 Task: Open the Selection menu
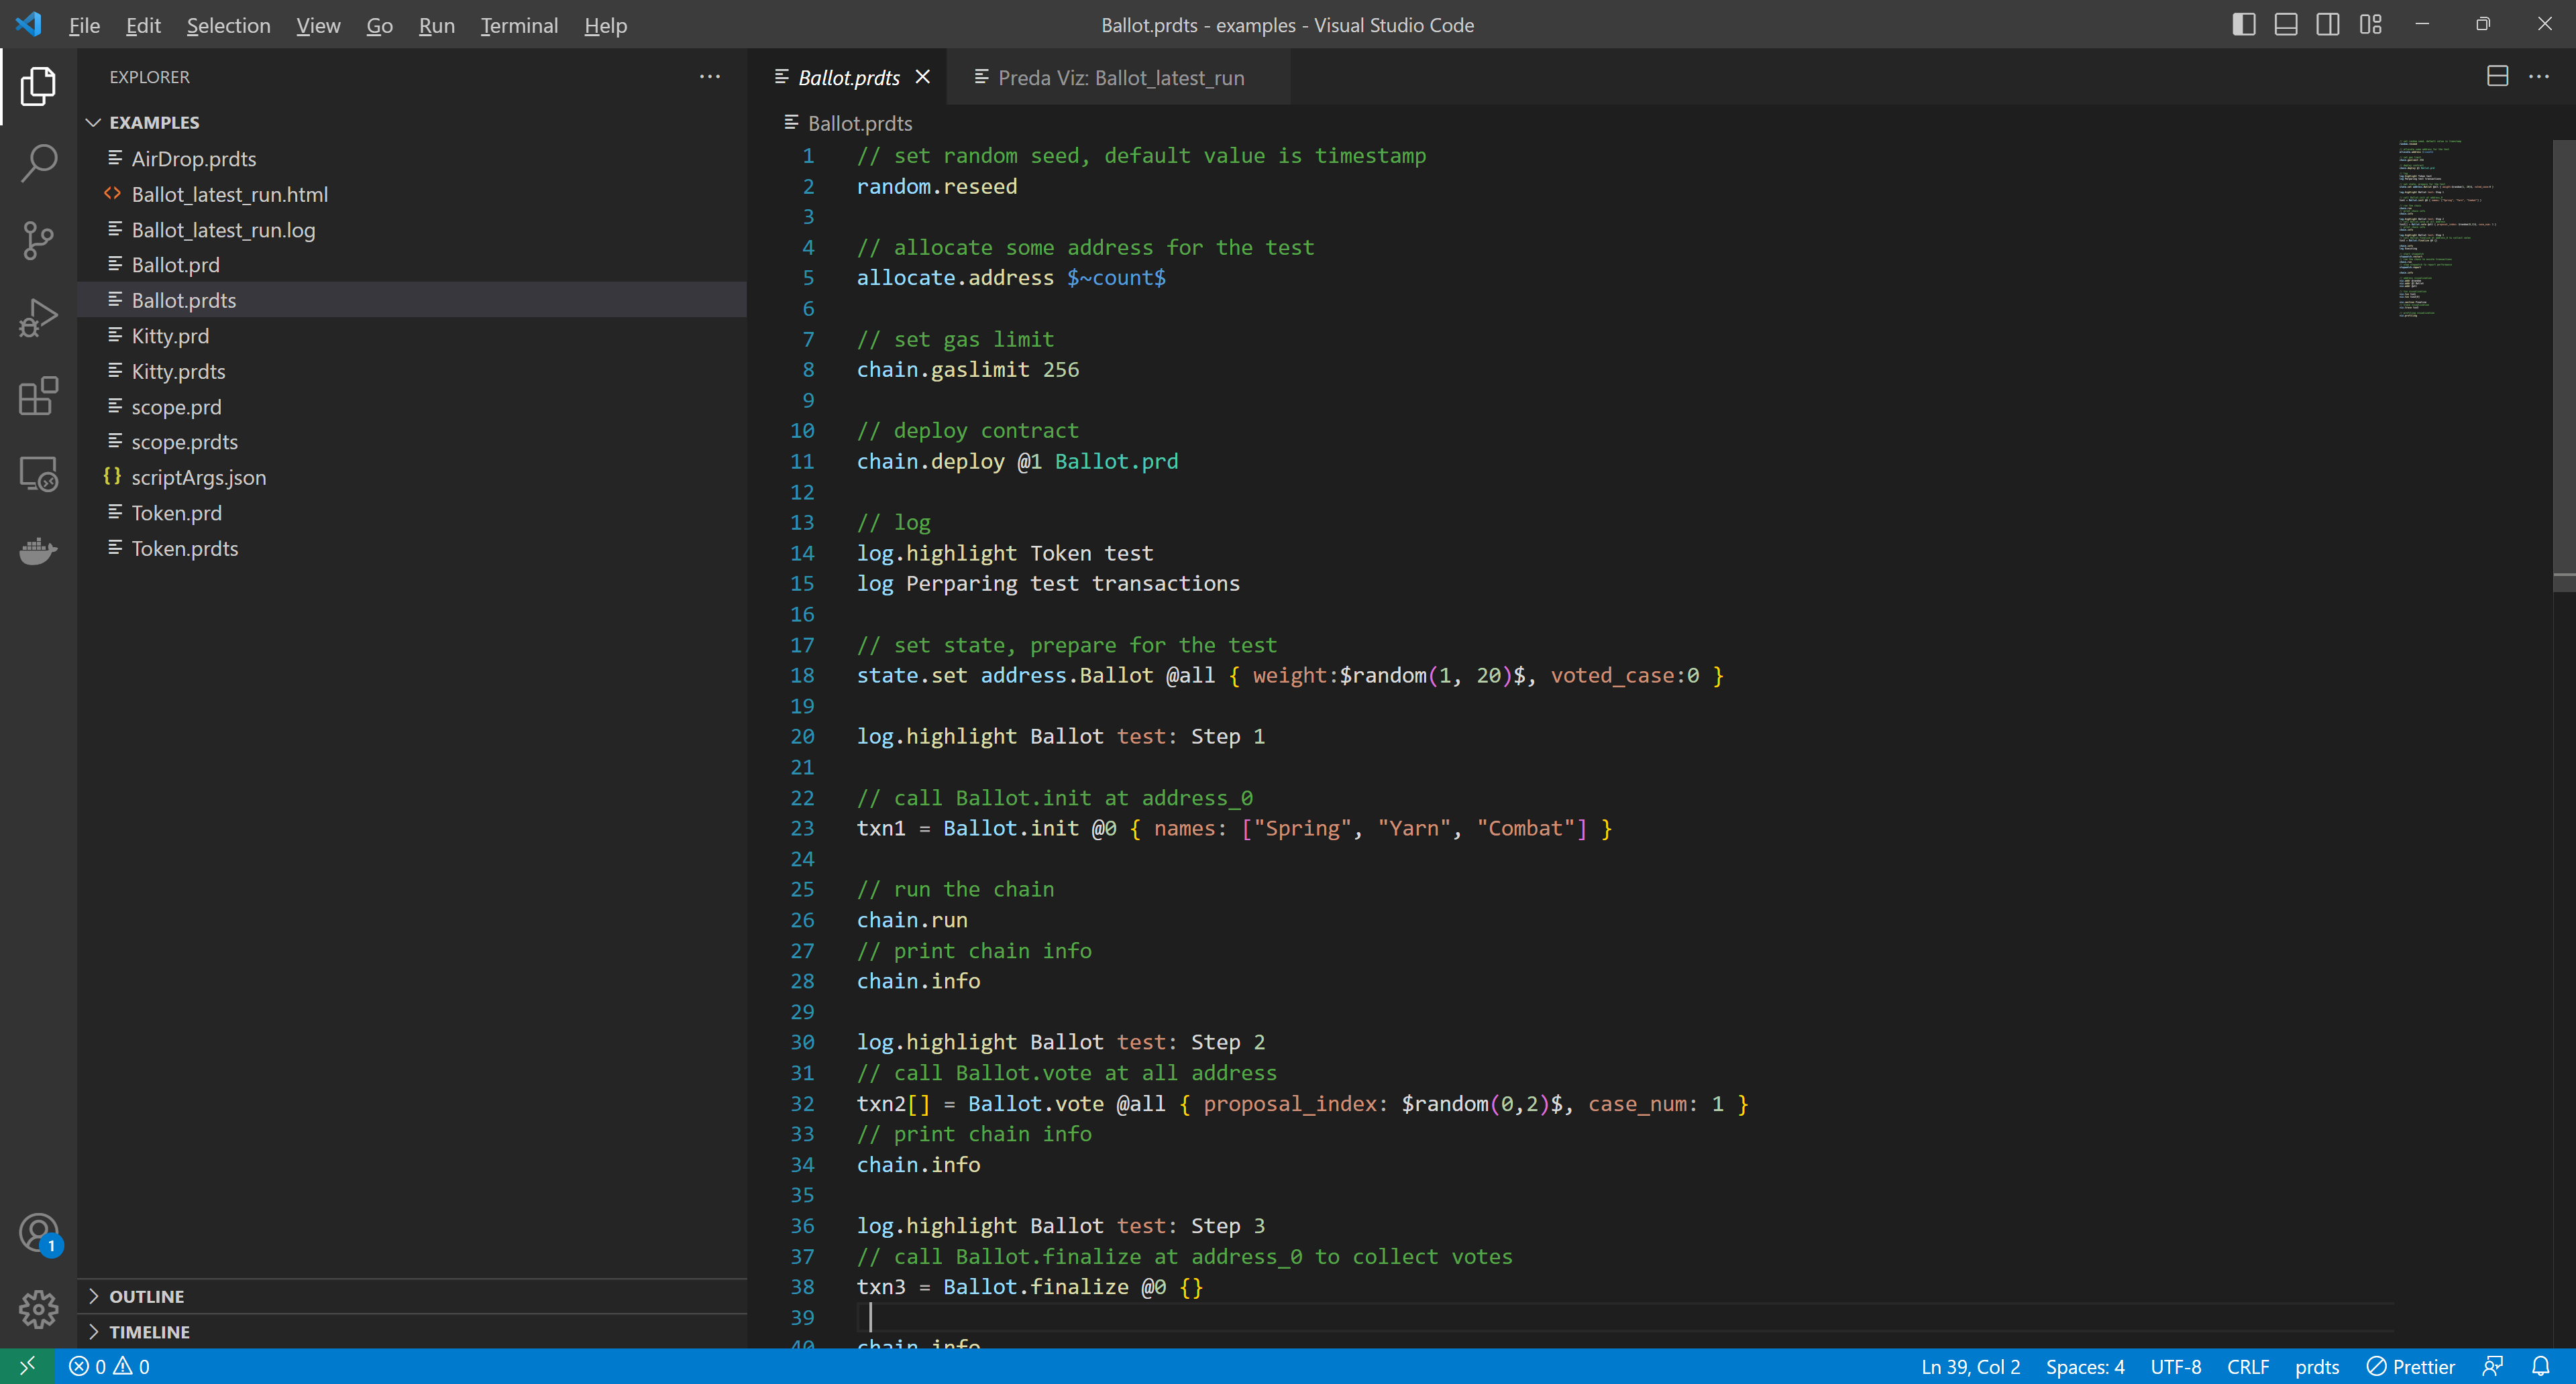point(228,25)
